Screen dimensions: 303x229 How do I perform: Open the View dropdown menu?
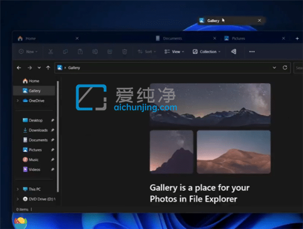click(x=175, y=51)
